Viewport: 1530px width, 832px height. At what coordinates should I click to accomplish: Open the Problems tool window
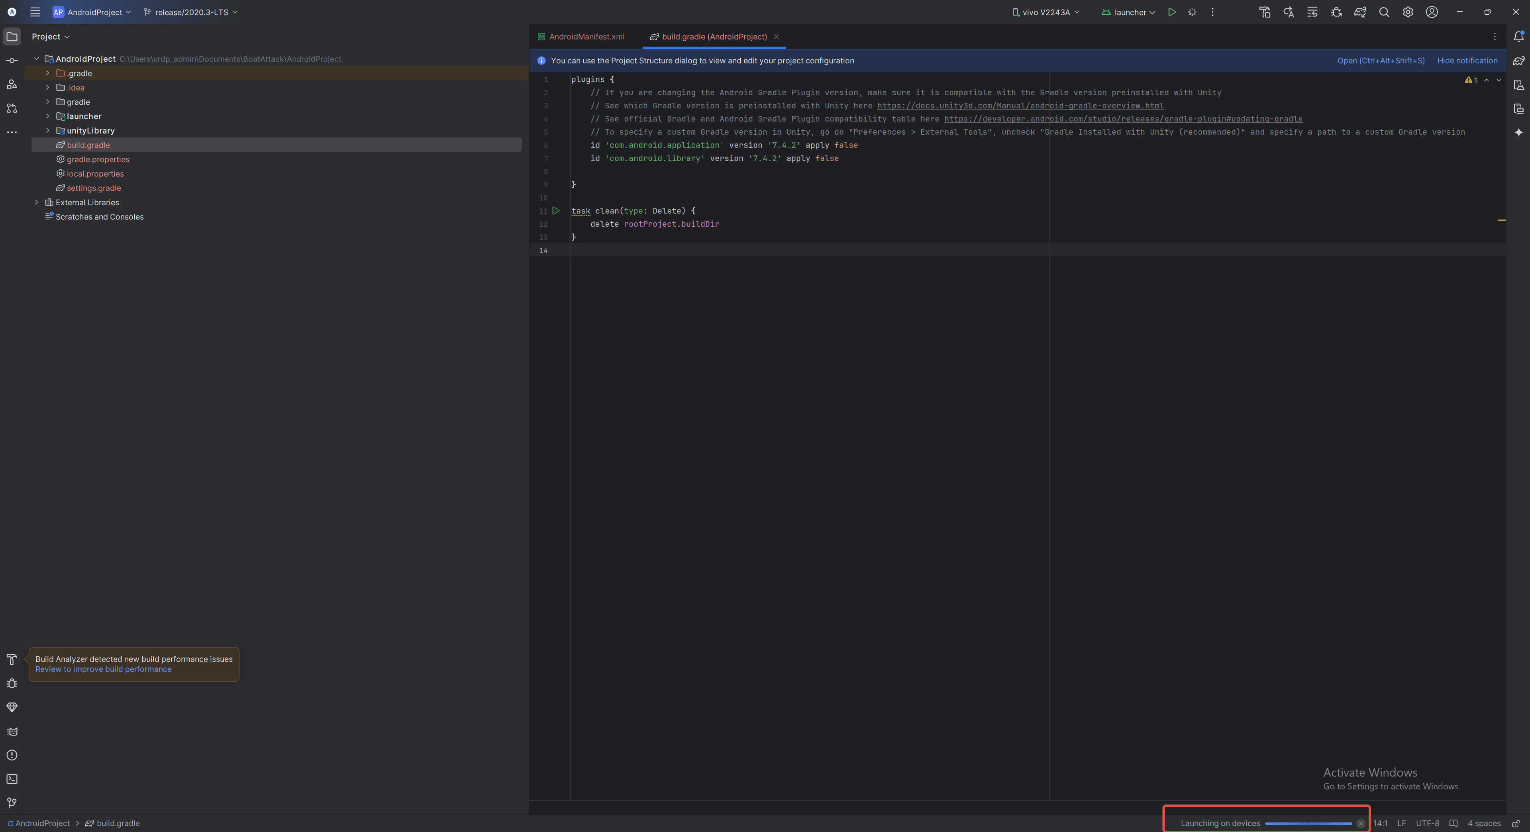click(x=12, y=755)
